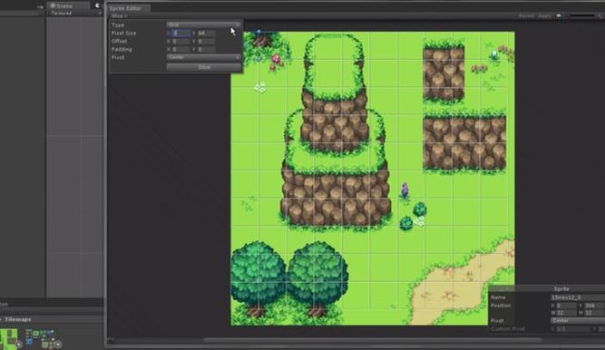Click the Pixel Size Y input field

[x=206, y=34]
